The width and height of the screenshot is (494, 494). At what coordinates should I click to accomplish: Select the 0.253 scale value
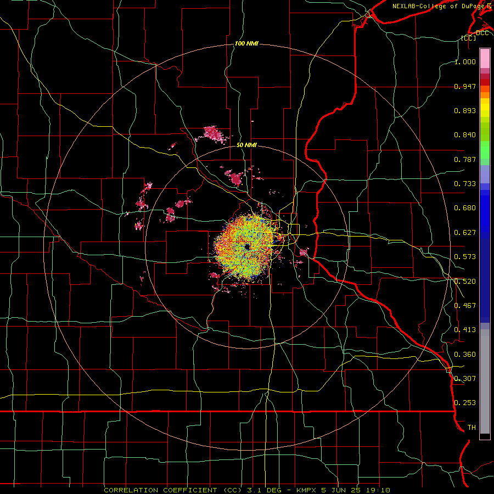point(465,403)
